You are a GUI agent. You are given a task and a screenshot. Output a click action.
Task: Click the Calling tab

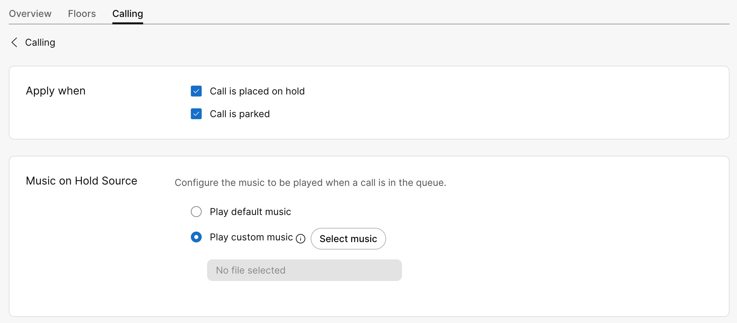(128, 14)
